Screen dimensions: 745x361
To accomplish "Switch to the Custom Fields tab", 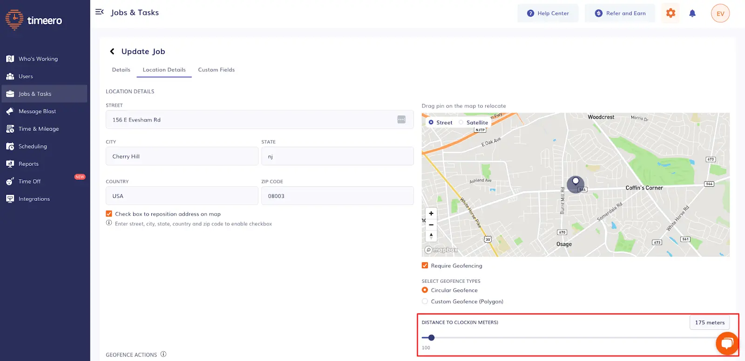I will coord(217,70).
